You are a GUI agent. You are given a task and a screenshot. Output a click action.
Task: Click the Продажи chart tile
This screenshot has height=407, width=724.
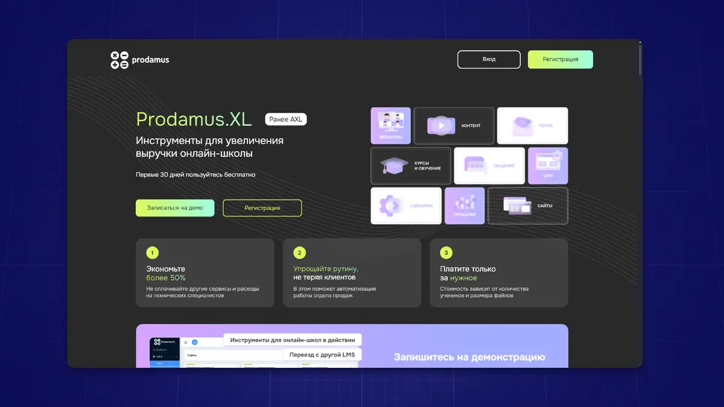pyautogui.click(x=464, y=206)
